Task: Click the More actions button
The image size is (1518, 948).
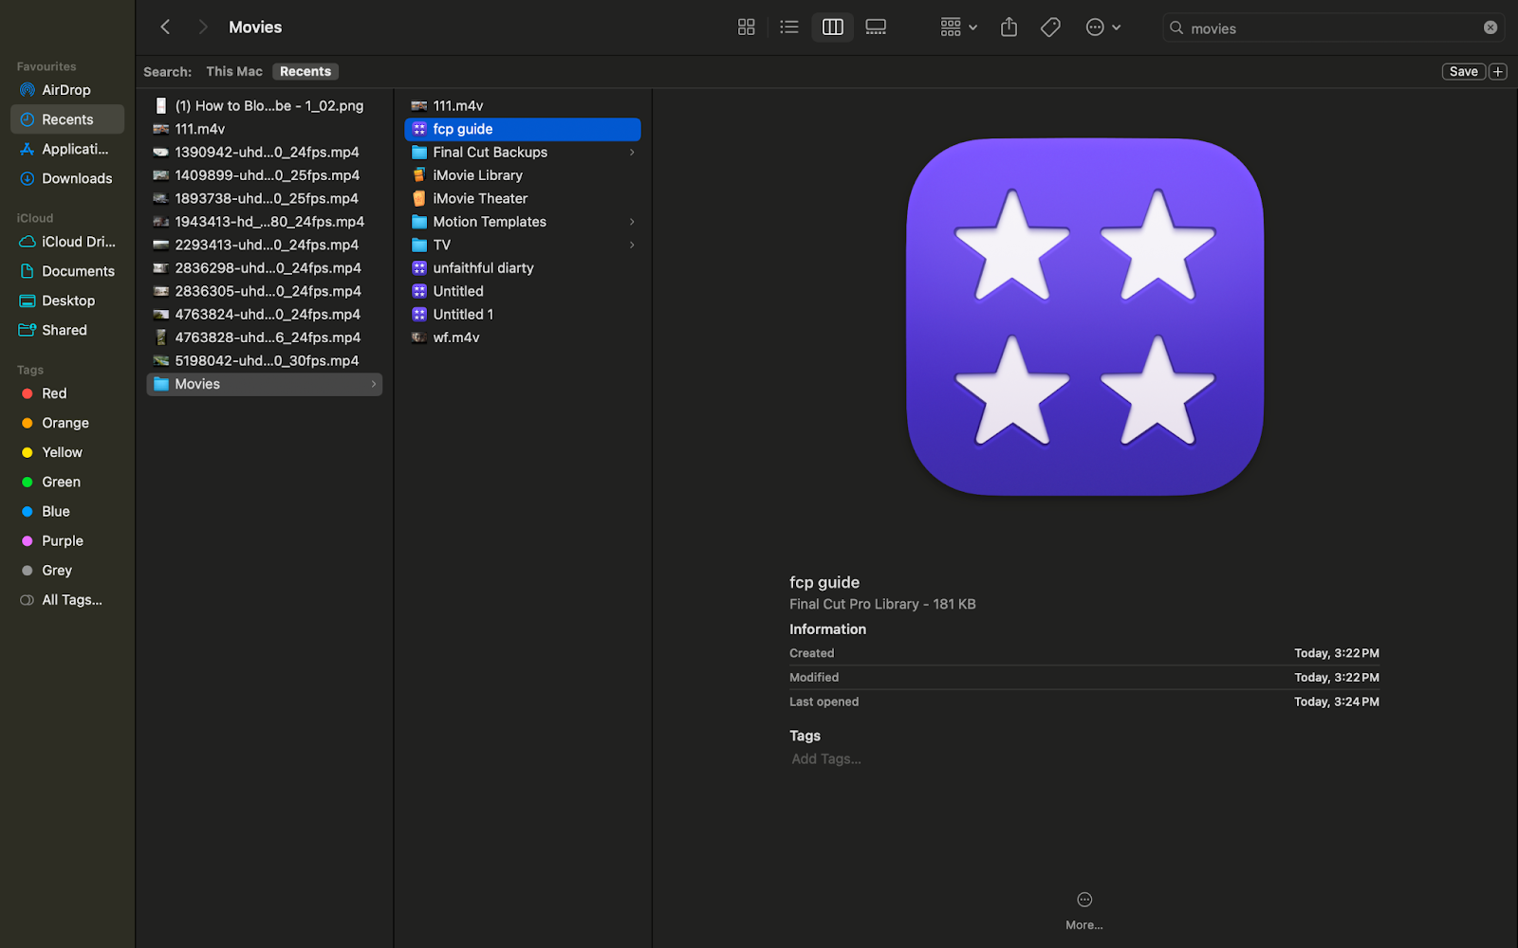Action: click(1084, 910)
